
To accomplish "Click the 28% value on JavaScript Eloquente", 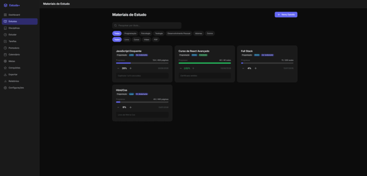I will [x=124, y=68].
